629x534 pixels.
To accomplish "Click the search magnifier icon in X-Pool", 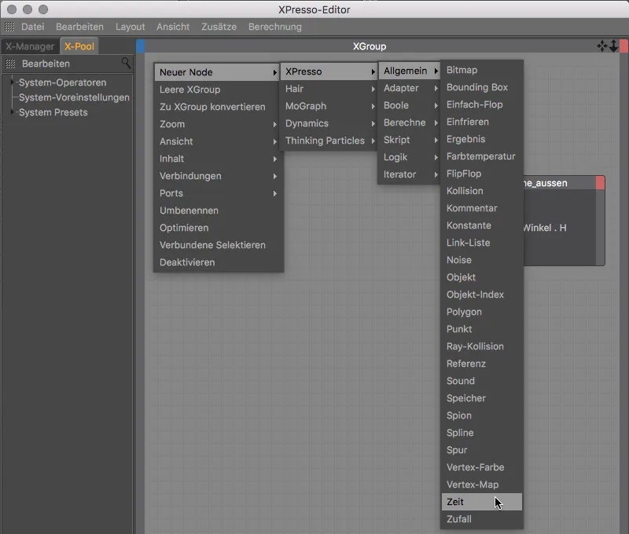I will click(x=126, y=63).
